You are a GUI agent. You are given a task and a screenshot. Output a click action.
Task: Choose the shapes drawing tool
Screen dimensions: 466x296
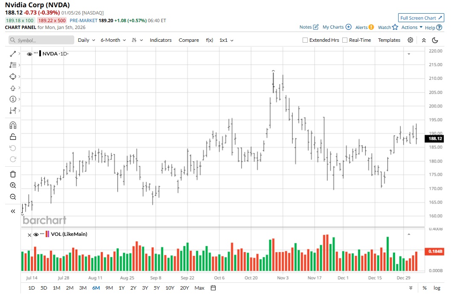click(x=13, y=77)
